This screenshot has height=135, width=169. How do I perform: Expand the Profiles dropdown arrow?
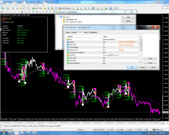[9, 8]
